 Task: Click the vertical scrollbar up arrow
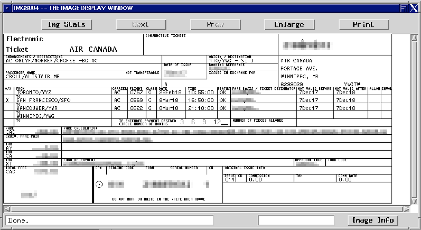coord(414,38)
